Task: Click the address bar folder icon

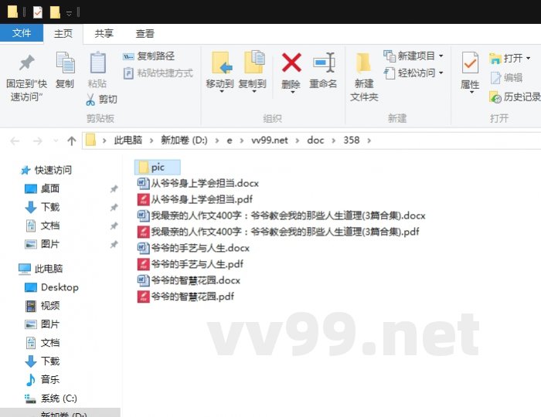Action: click(90, 141)
